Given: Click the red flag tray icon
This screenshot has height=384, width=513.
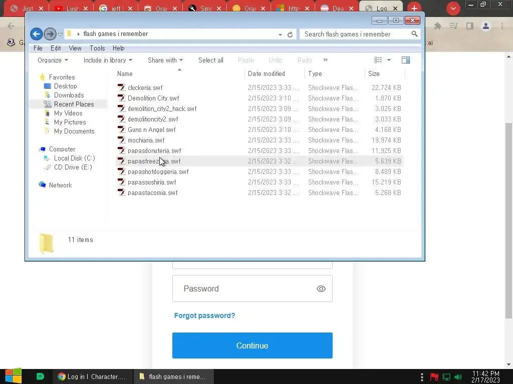Looking at the screenshot, I should (x=434, y=377).
